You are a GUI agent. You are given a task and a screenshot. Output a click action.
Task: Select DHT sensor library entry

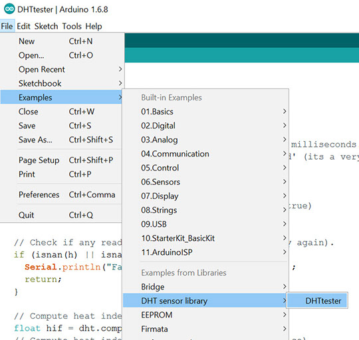pyautogui.click(x=205, y=301)
